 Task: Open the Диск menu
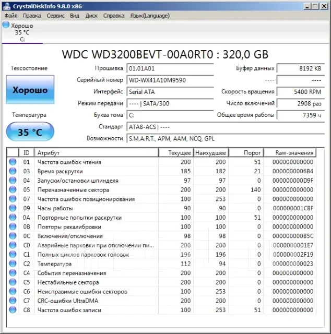click(91, 16)
